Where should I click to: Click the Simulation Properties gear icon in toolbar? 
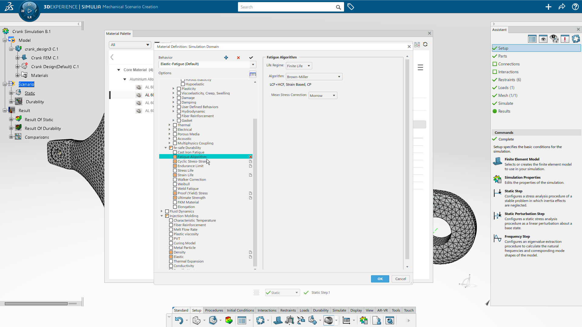coord(364,320)
